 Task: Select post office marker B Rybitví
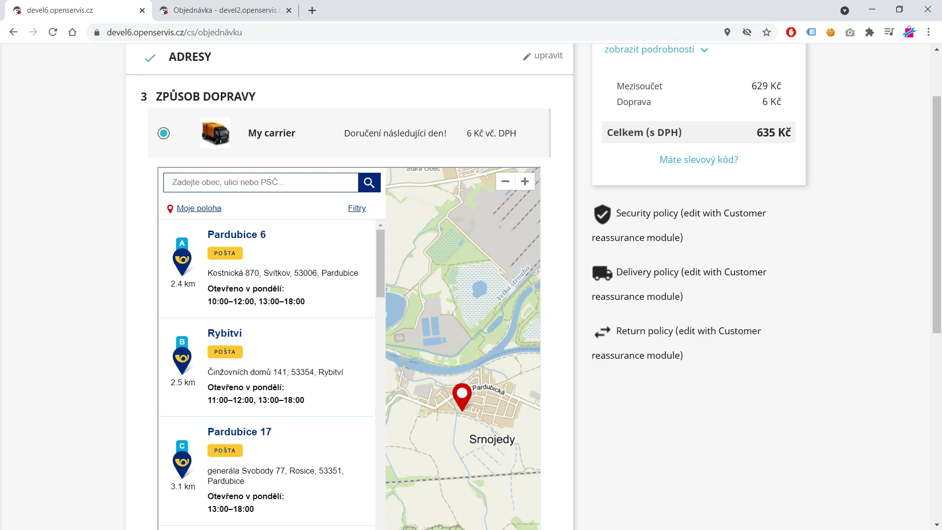click(182, 355)
